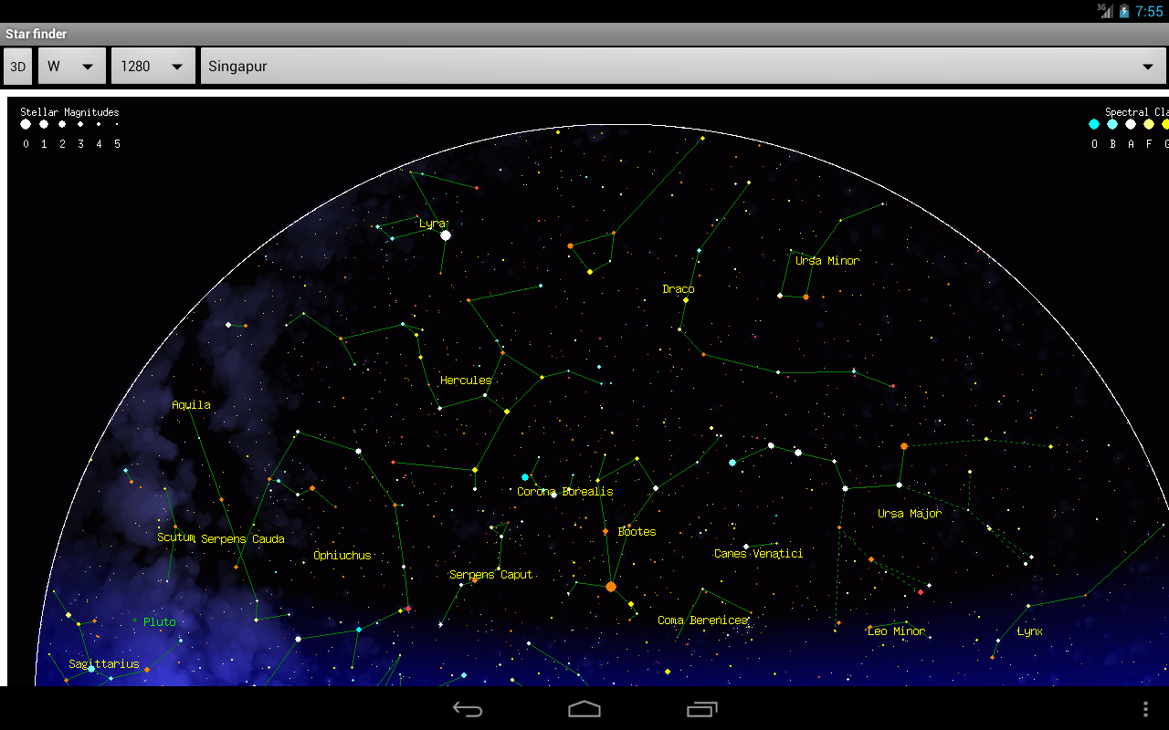Choose the Bootes constellation label
The width and height of the screenshot is (1169, 730).
tap(637, 532)
